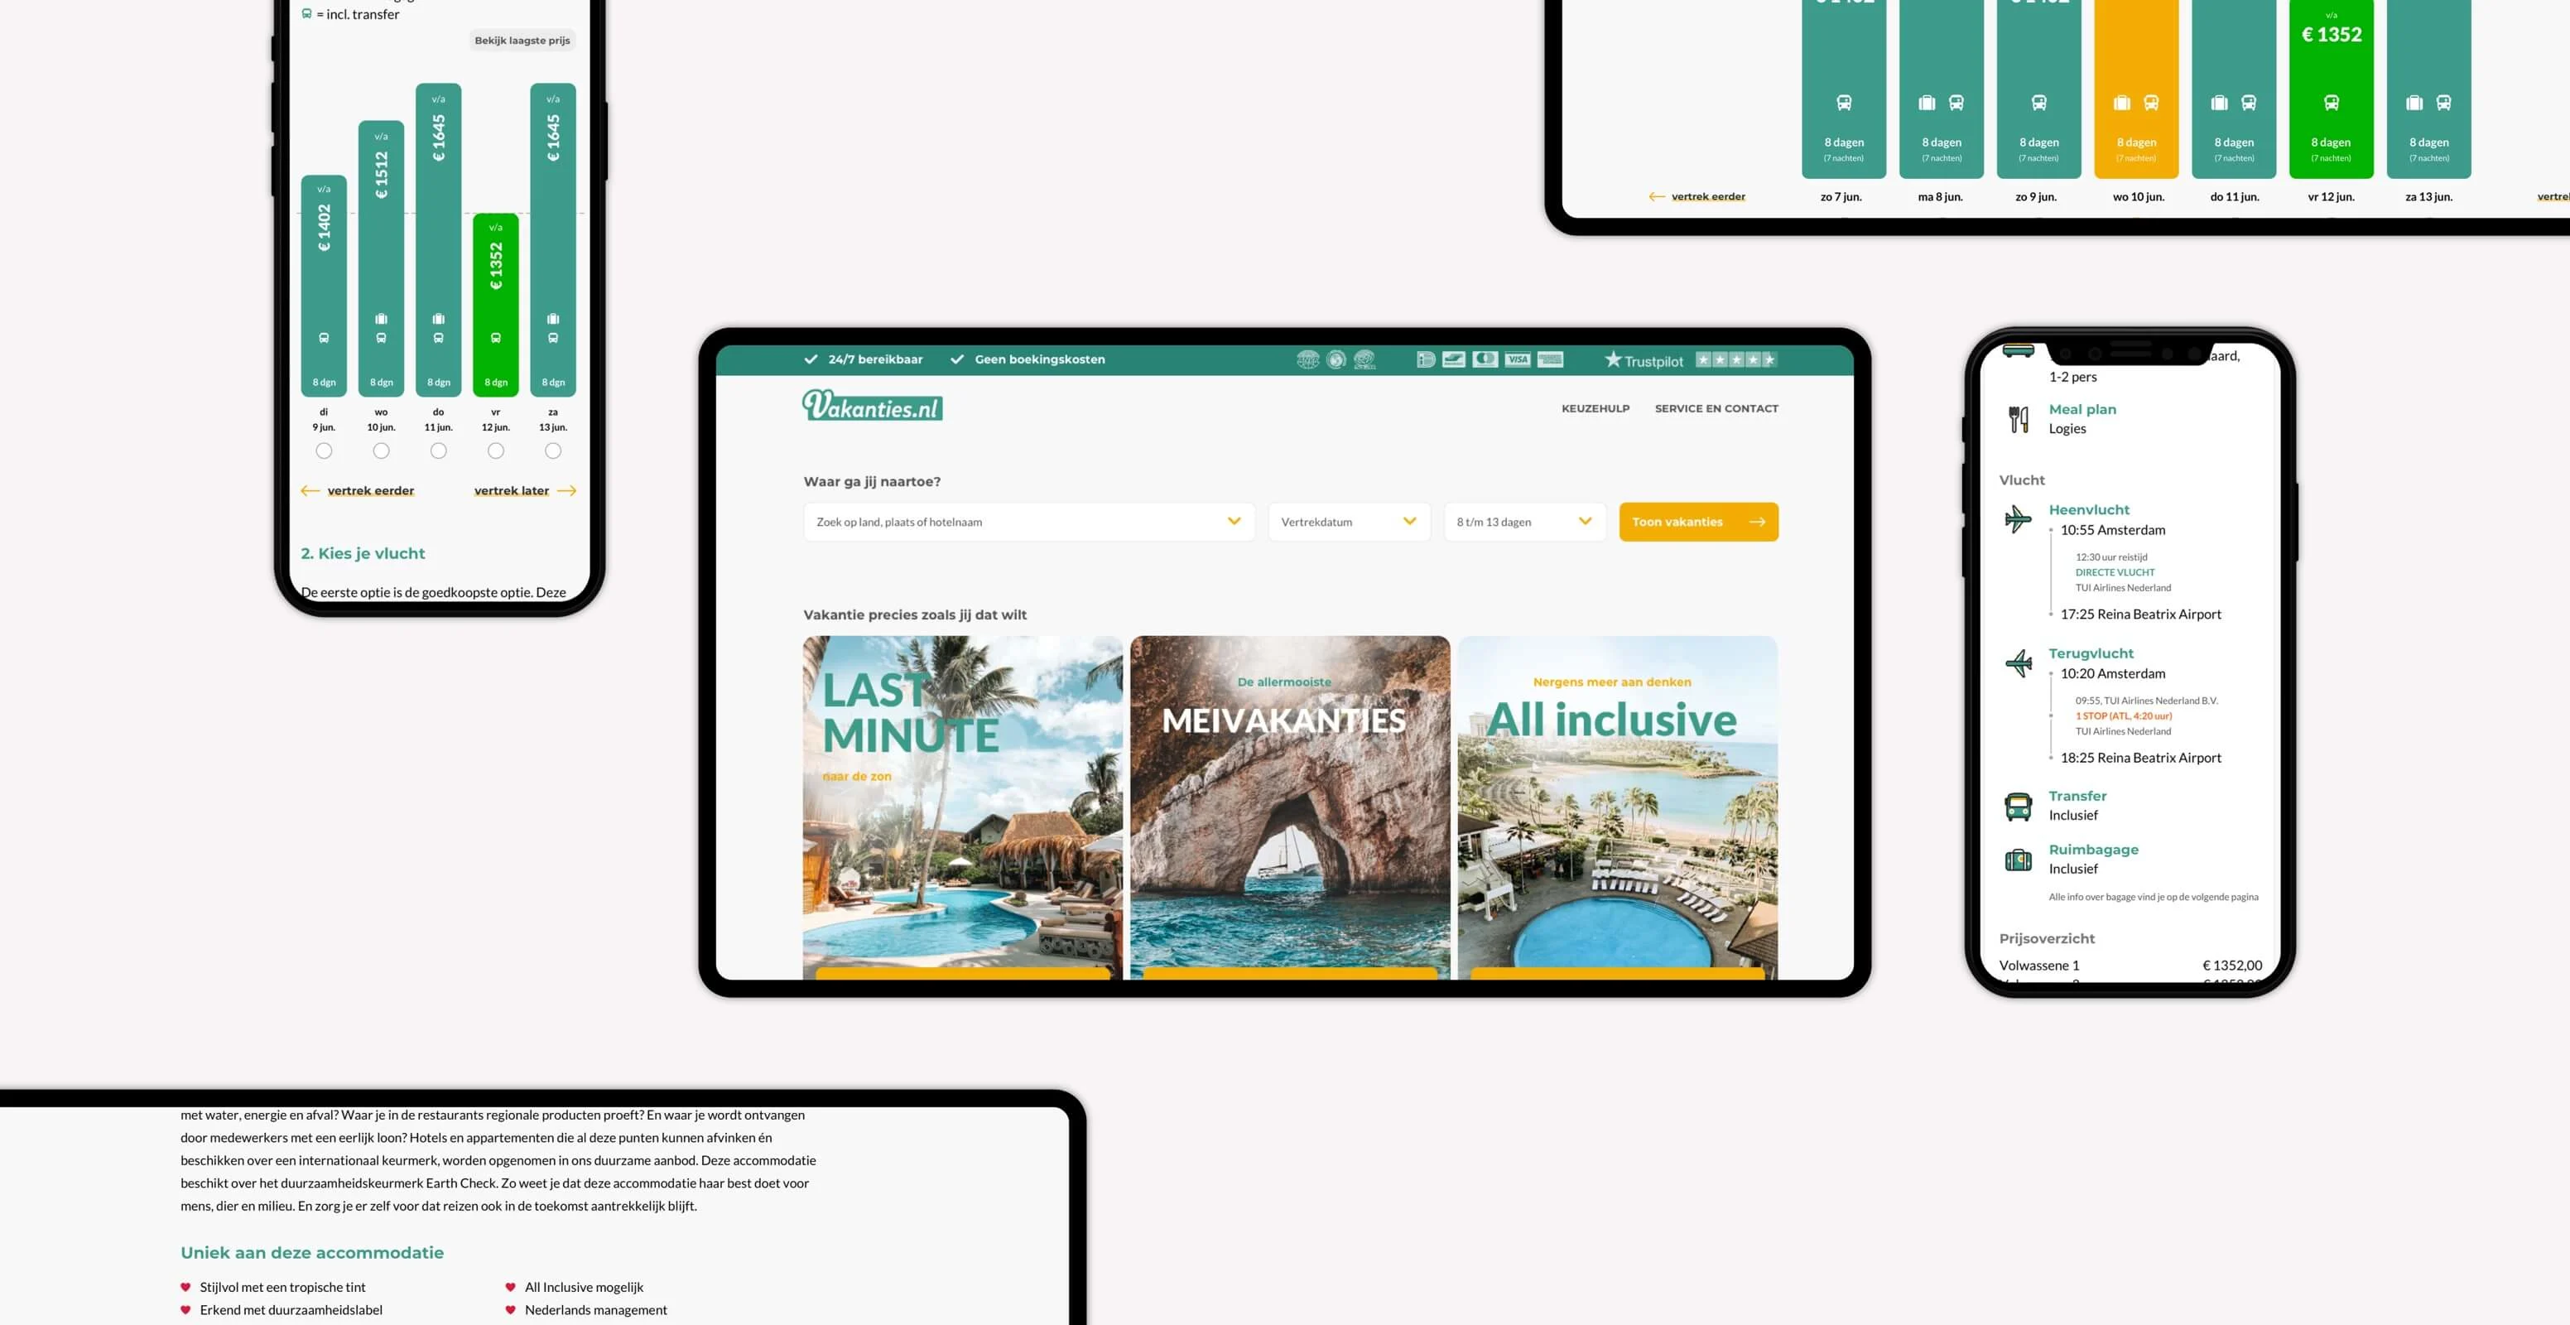Click the Visa payment icon in header
The height and width of the screenshot is (1325, 2570).
pyautogui.click(x=1518, y=360)
